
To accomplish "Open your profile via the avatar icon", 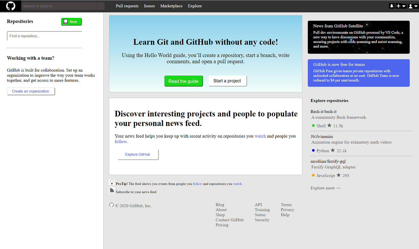I will (410, 5).
